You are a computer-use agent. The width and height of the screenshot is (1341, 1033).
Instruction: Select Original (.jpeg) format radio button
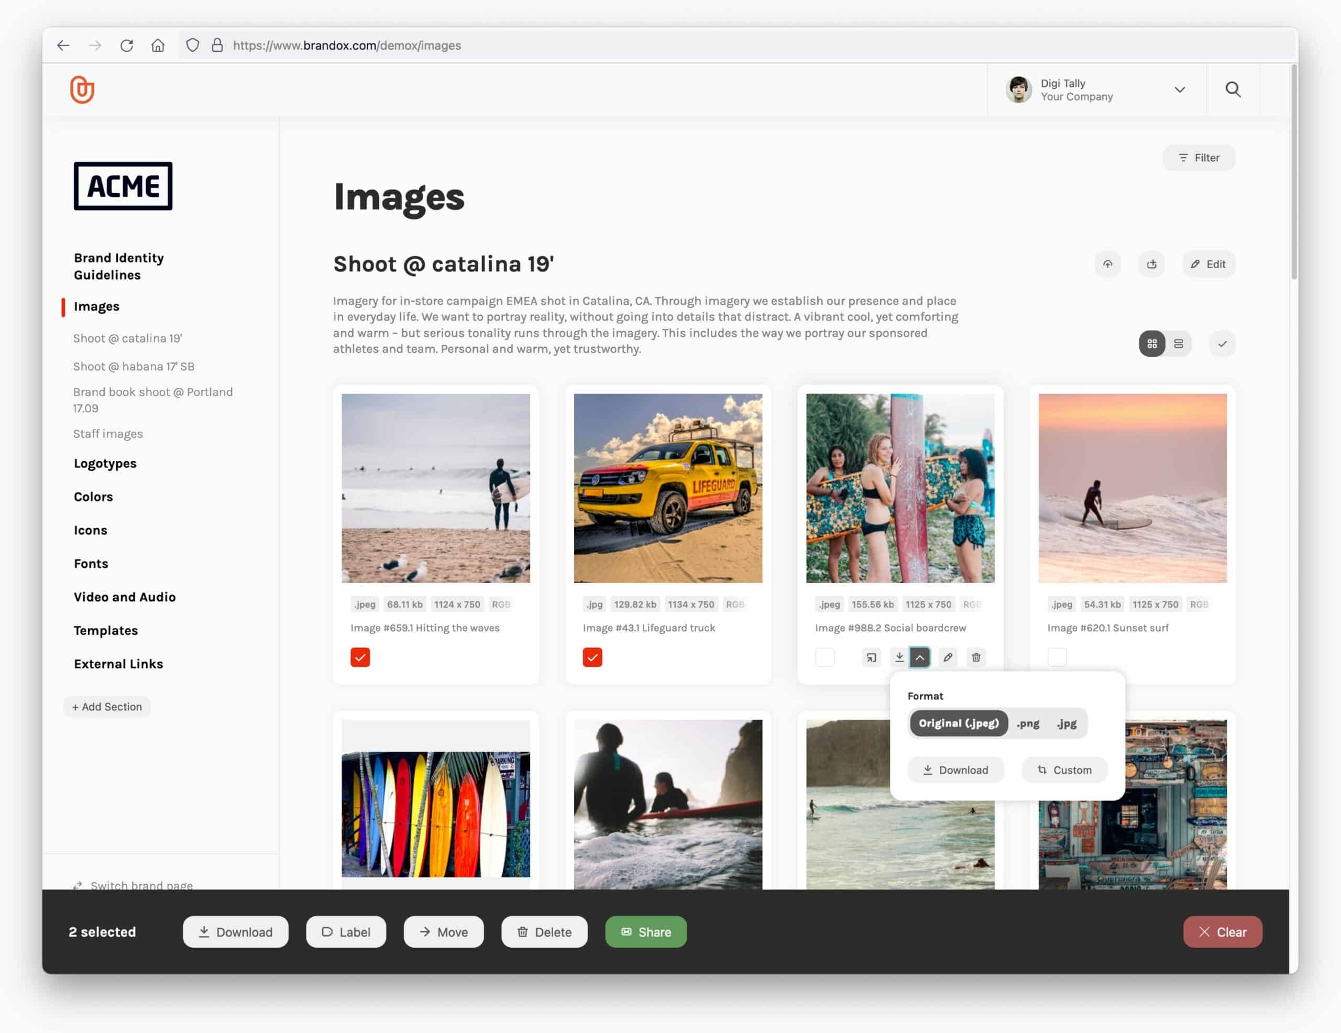(x=957, y=723)
